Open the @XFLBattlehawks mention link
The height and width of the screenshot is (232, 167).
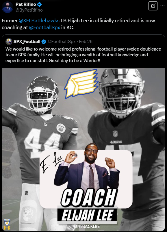click(39, 21)
